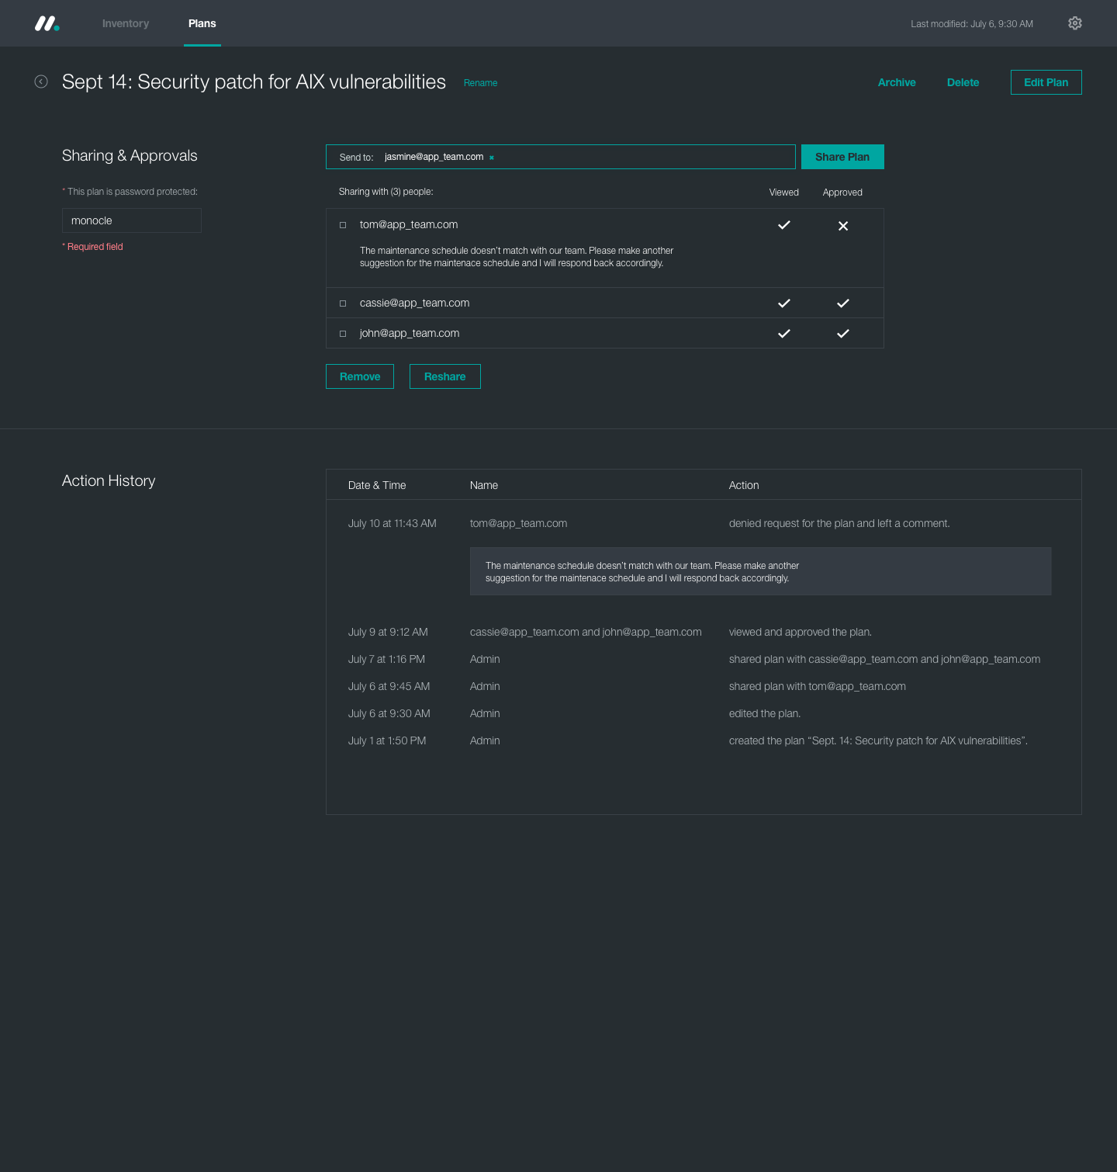Click the plan title heading
The image size is (1117, 1172).
(x=254, y=81)
